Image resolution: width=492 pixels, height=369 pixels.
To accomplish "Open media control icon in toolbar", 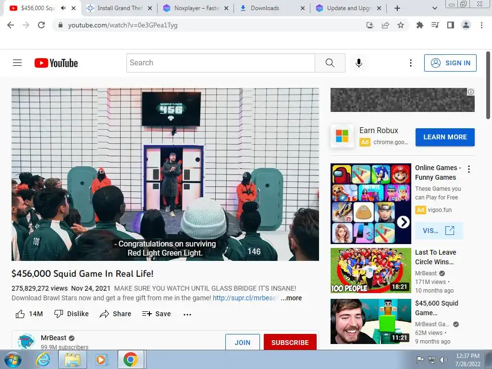I will pyautogui.click(x=435, y=25).
